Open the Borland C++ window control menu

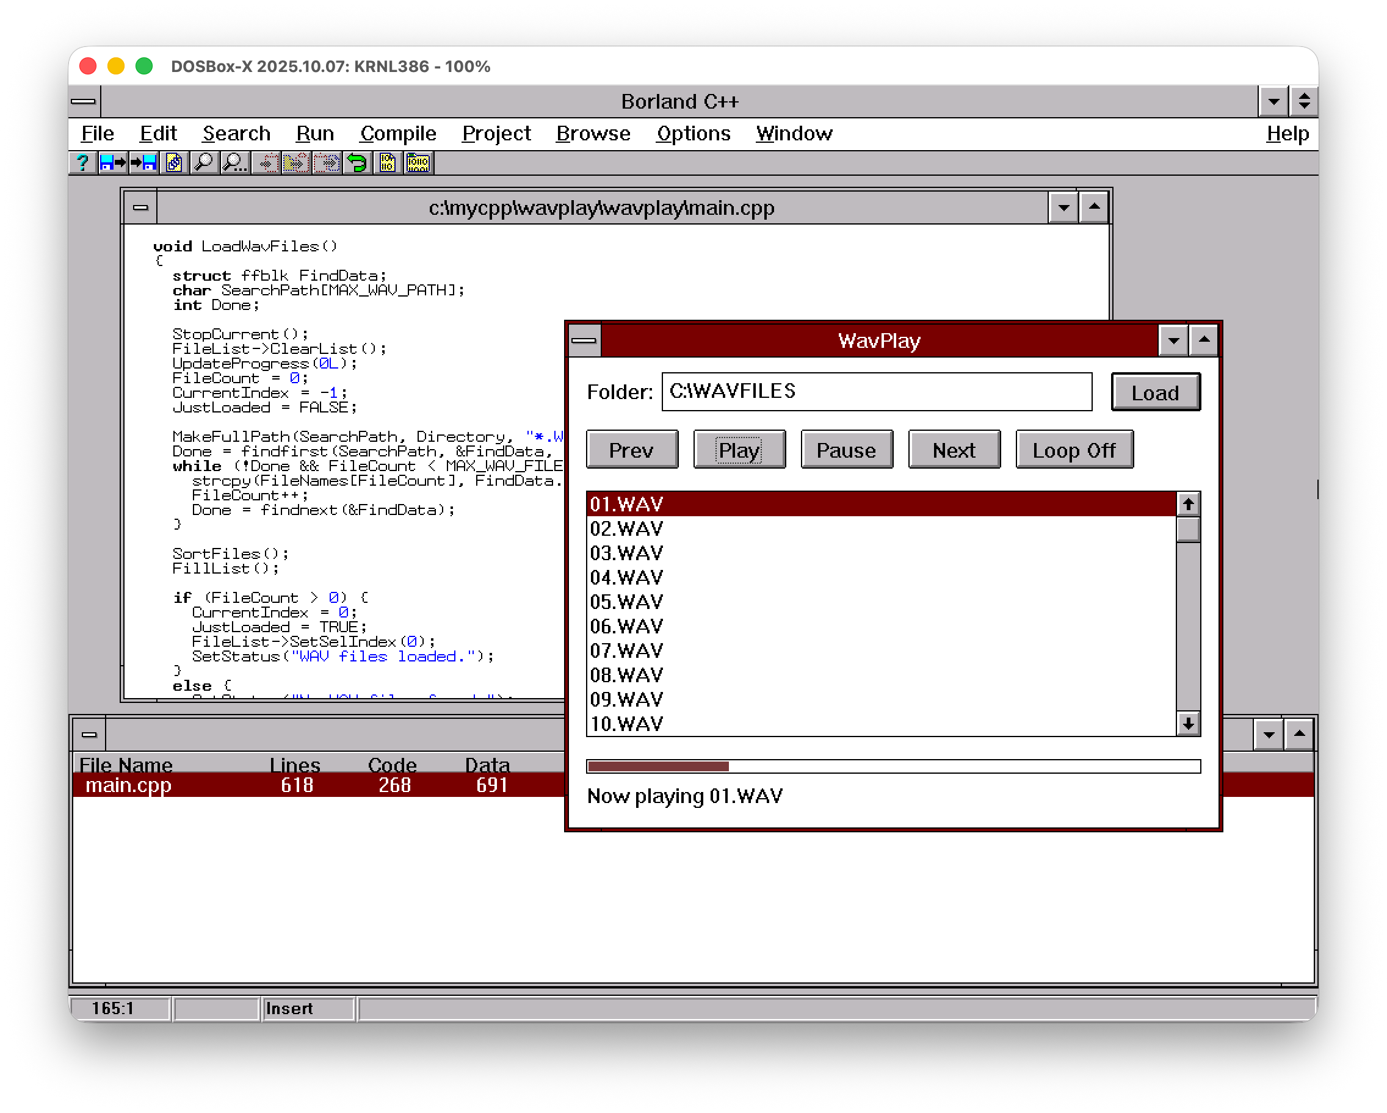(x=84, y=101)
